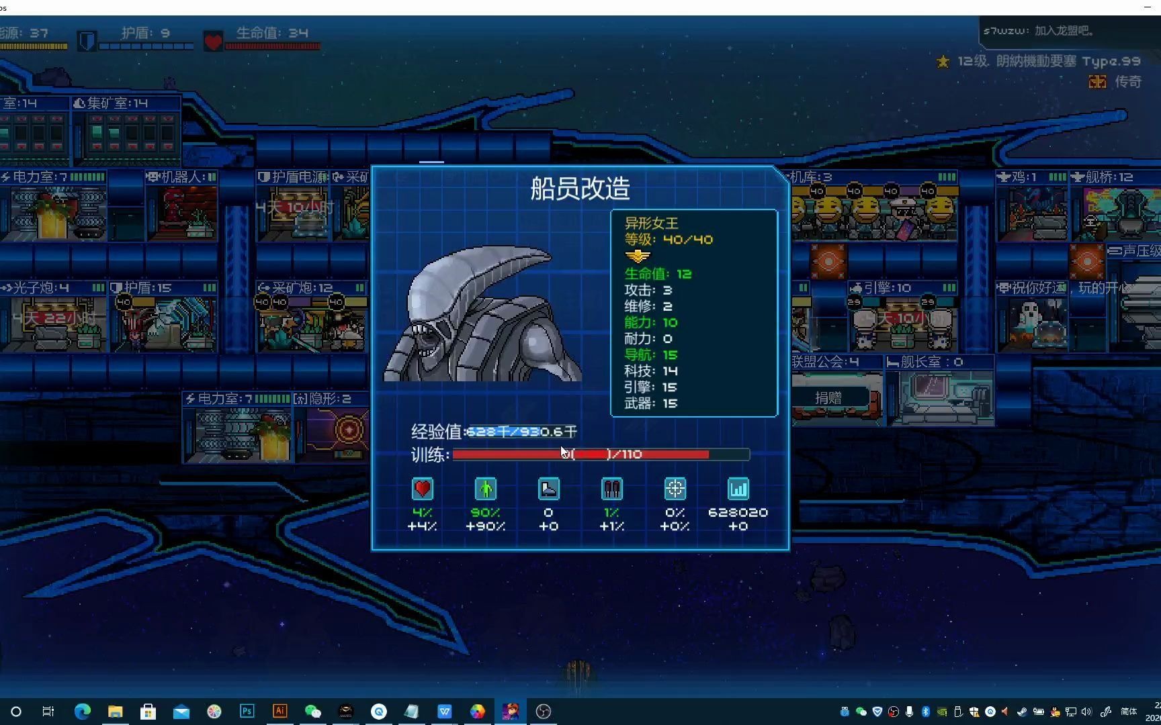This screenshot has height=725, width=1161.
Task: Click the 90% ability training value
Action: click(x=486, y=512)
